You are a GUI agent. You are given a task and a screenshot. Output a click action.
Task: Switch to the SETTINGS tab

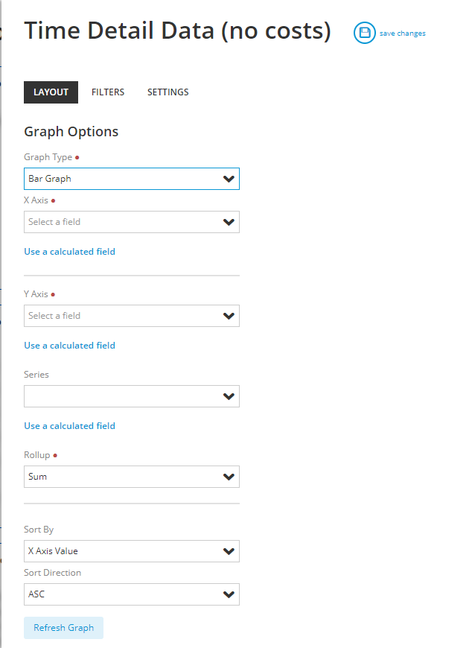tap(168, 92)
